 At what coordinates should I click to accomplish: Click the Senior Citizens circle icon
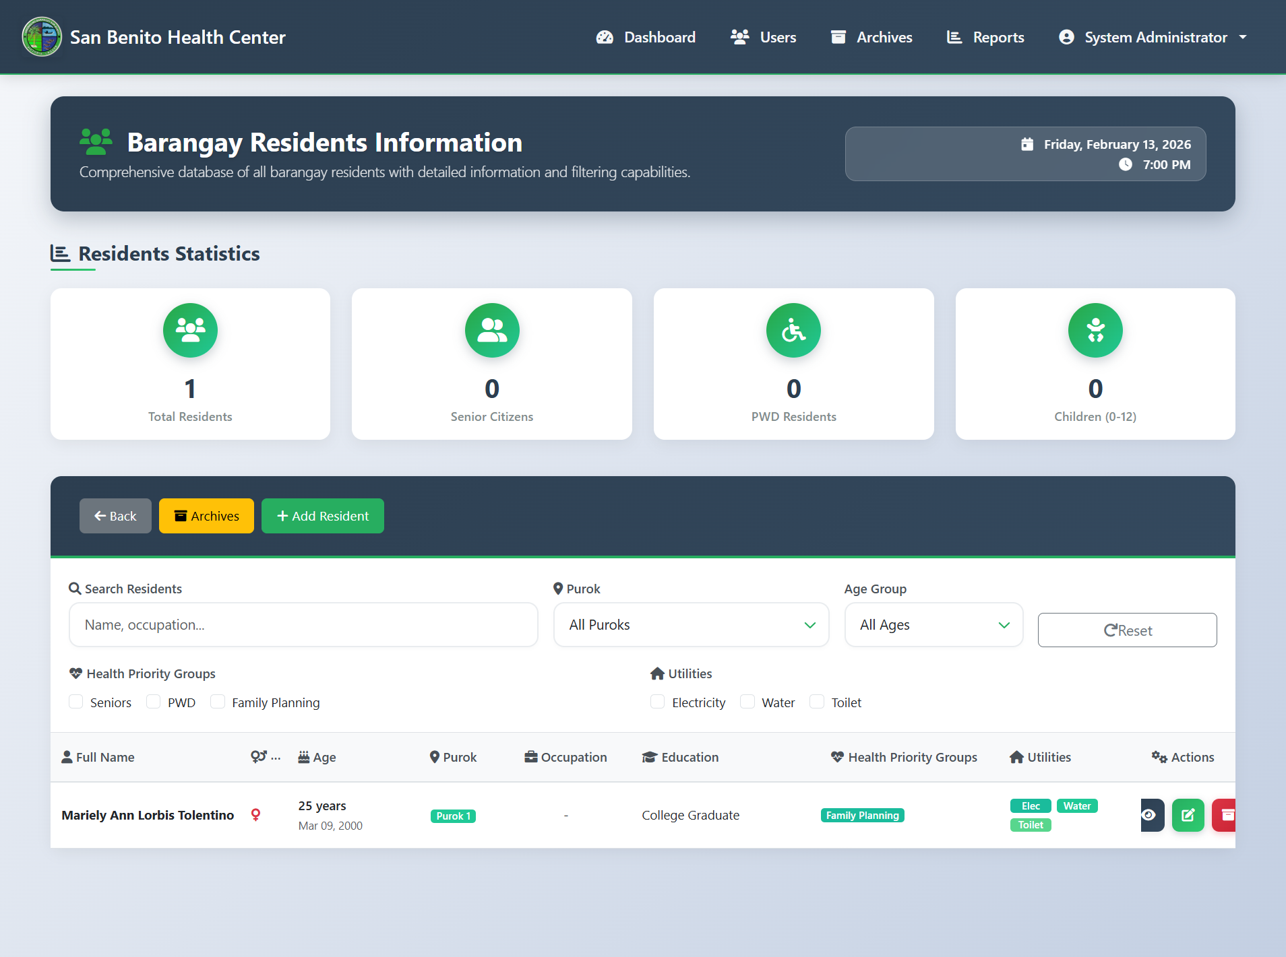coord(492,330)
